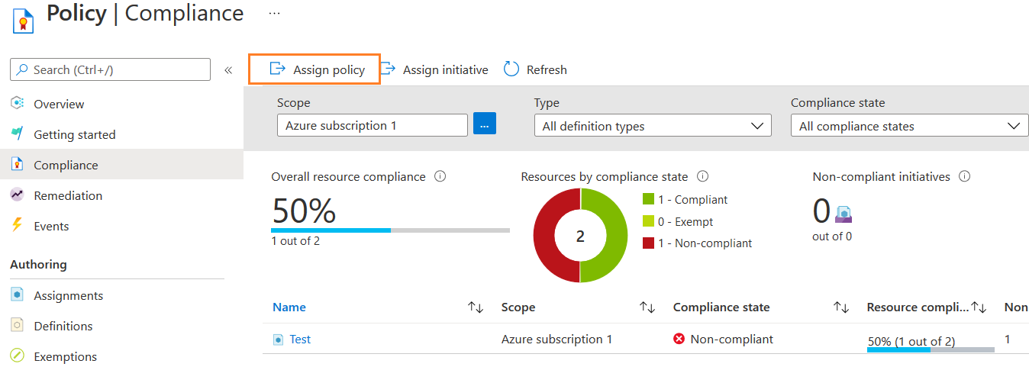Viewport: 1029px width, 383px height.
Task: Collapse the sidebar with double chevron
Action: click(228, 70)
